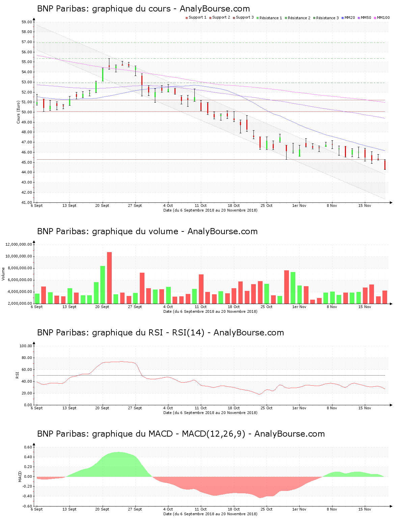
Task: Click '4 Oct' under the RSI chart
Action: coord(168,408)
